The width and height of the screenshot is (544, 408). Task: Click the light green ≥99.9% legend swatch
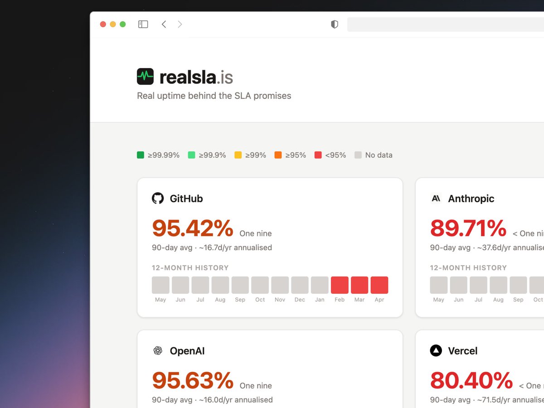[191, 155]
